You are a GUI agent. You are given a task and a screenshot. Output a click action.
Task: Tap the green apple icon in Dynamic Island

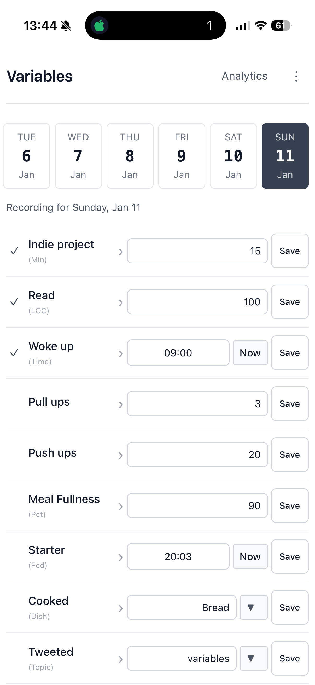coord(100,26)
